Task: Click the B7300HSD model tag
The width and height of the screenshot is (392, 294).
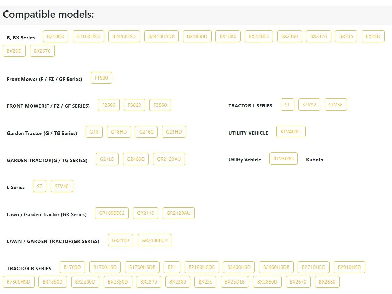Action: click(x=19, y=282)
